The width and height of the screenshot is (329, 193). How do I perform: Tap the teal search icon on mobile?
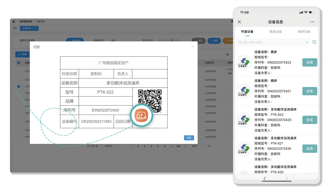point(314,42)
